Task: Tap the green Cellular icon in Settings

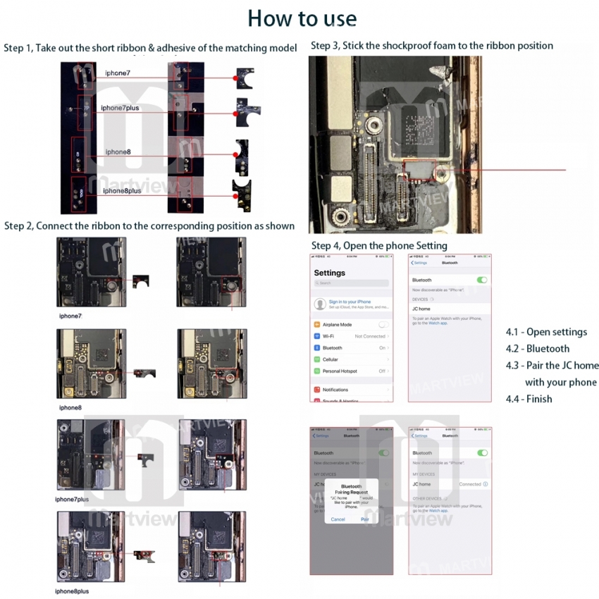Action: pyautogui.click(x=316, y=359)
